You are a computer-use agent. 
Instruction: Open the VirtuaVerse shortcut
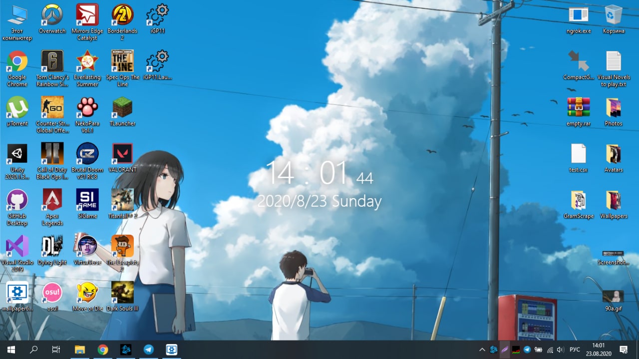[87, 250]
